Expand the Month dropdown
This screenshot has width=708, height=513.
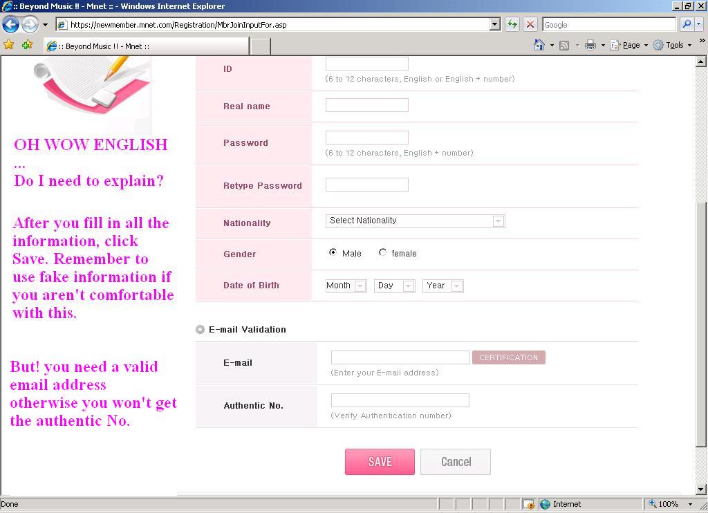pyautogui.click(x=346, y=286)
